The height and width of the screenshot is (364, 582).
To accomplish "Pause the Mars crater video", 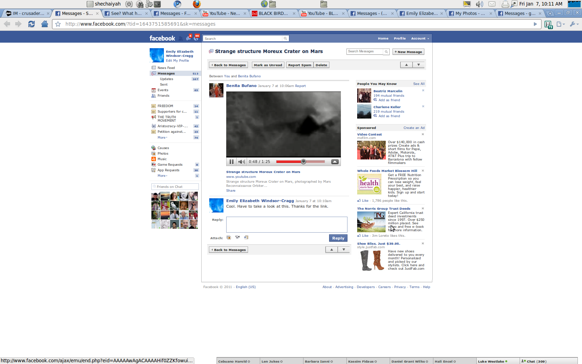I will 231,162.
